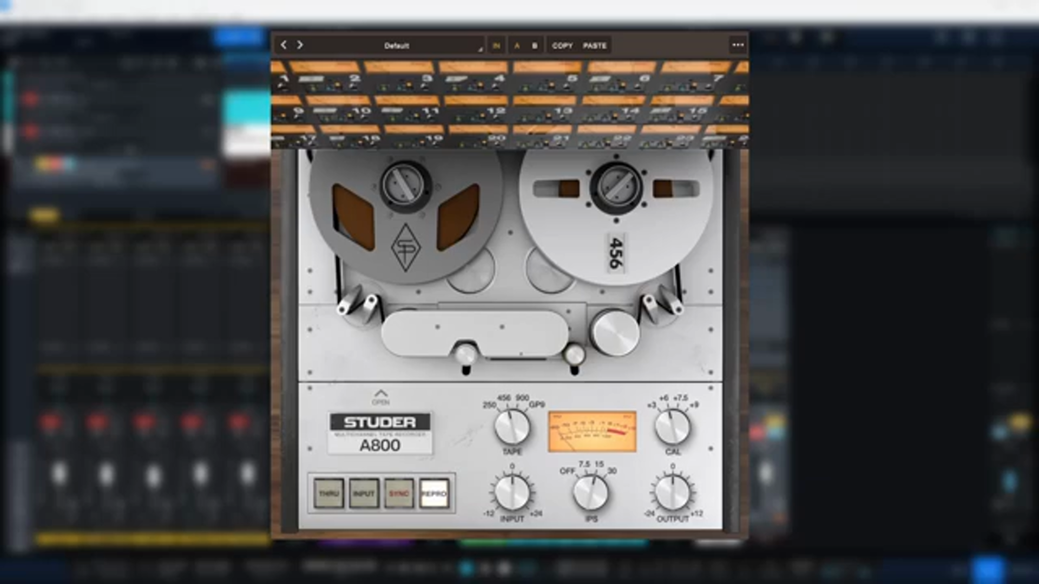Click the INPUT gain knob
The width and height of the screenshot is (1039, 584).
pyautogui.click(x=512, y=493)
